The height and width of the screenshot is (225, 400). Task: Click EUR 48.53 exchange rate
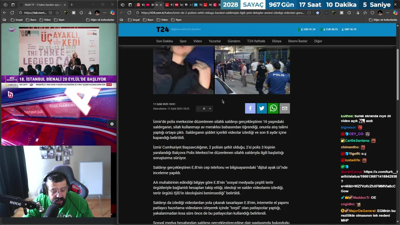click(329, 29)
